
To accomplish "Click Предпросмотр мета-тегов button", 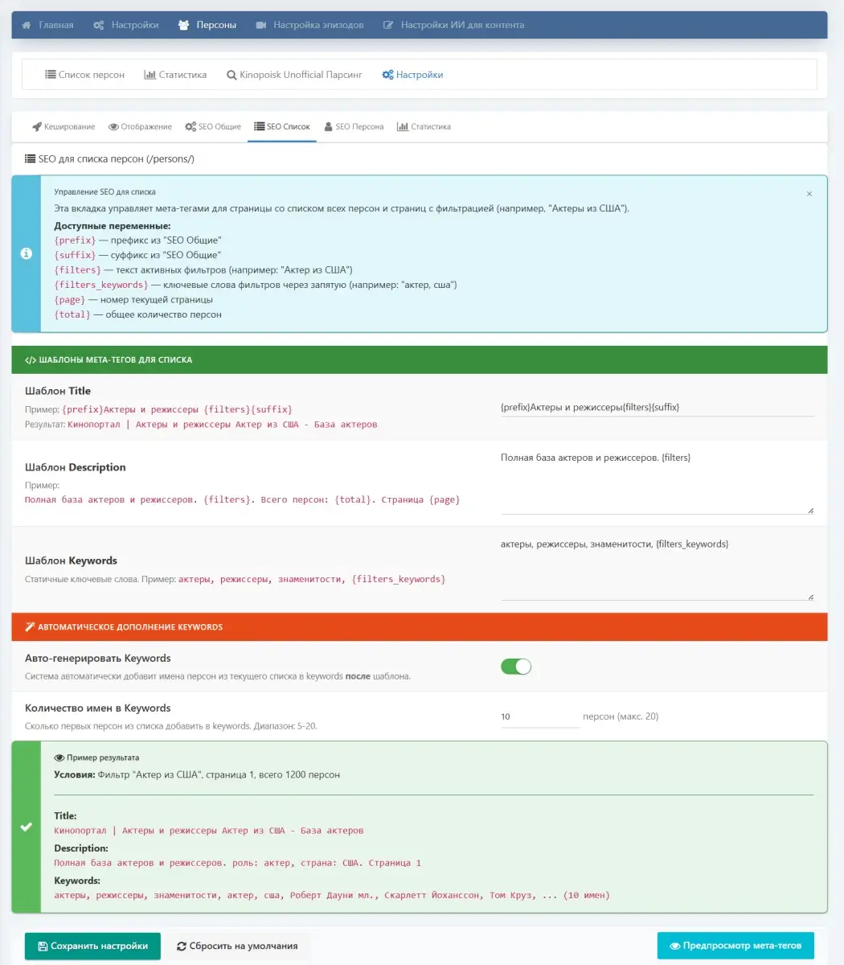I will pyautogui.click(x=735, y=946).
